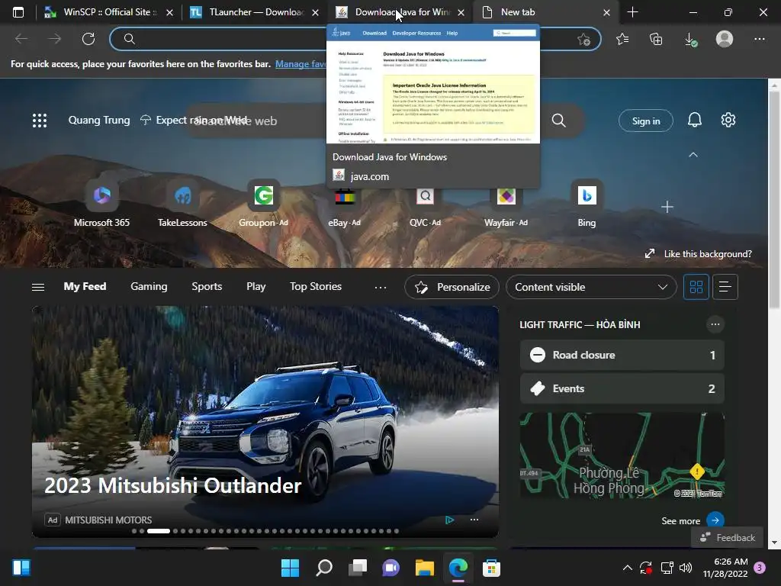
Task: Open the tab actions menu icon
Action: click(x=18, y=12)
